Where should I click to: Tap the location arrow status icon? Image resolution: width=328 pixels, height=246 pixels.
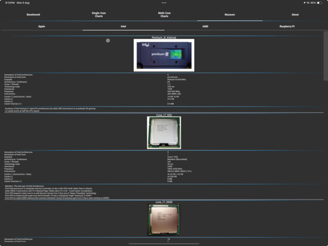coord(304,3)
